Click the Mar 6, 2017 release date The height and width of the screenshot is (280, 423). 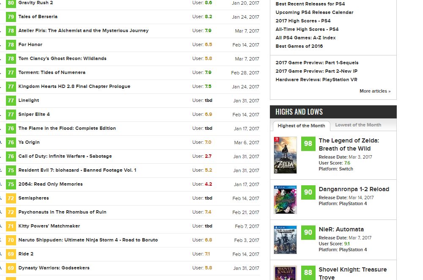pyautogui.click(x=247, y=143)
